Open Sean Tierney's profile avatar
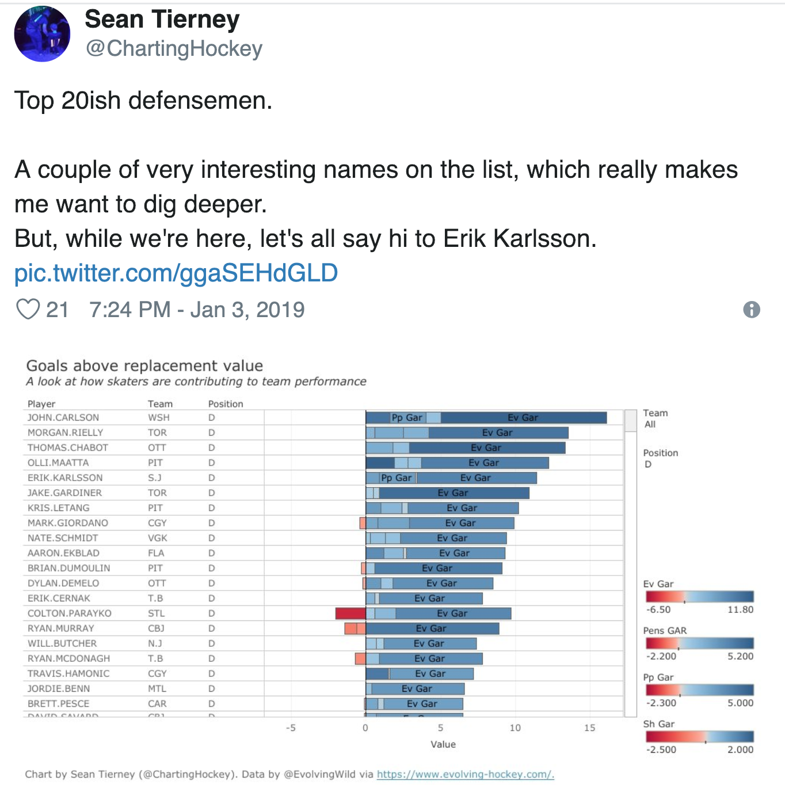 pyautogui.click(x=42, y=35)
